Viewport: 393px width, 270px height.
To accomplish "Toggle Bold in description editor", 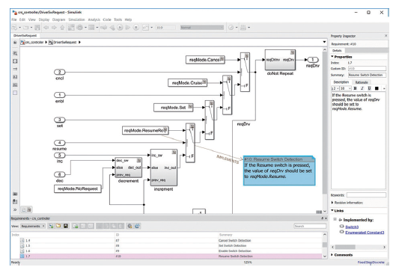I will 355,88.
